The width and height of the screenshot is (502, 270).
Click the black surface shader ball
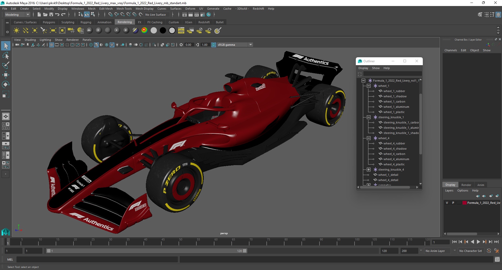click(163, 31)
